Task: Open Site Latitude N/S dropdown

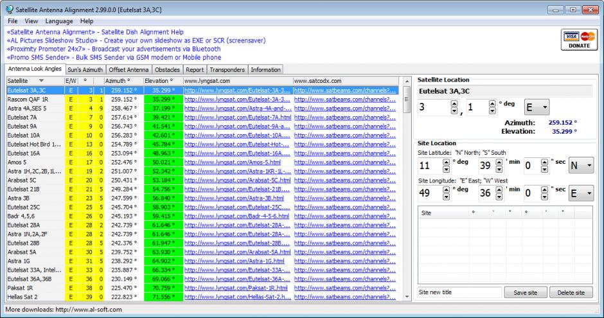Action: pos(582,166)
